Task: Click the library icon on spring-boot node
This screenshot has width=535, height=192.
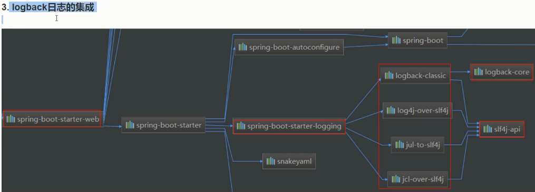Action: click(x=396, y=40)
